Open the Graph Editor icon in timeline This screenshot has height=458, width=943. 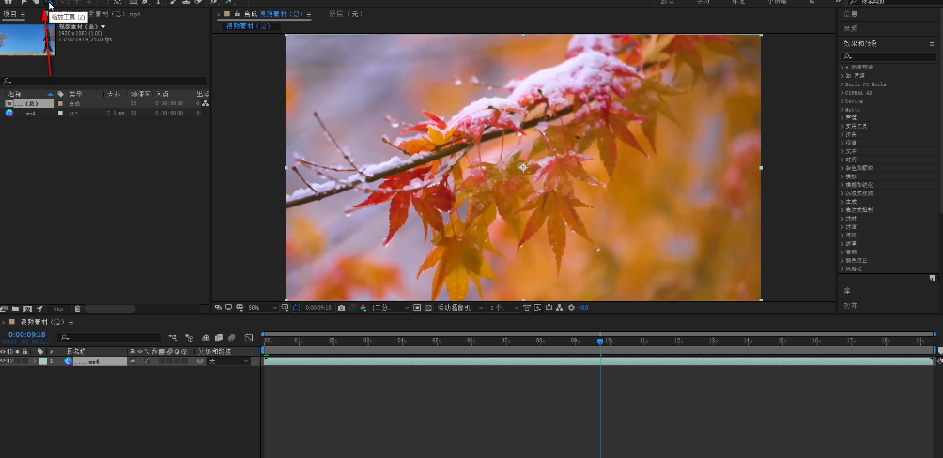(x=248, y=337)
